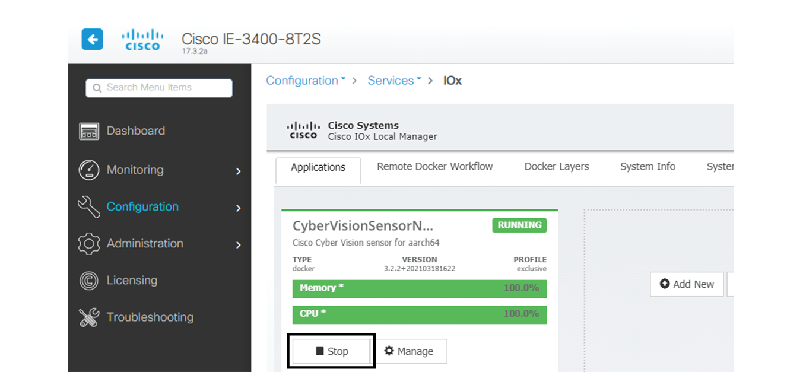Screen dimensions: 803x388
Task: Click the blue back arrow icon
Action: tap(92, 39)
